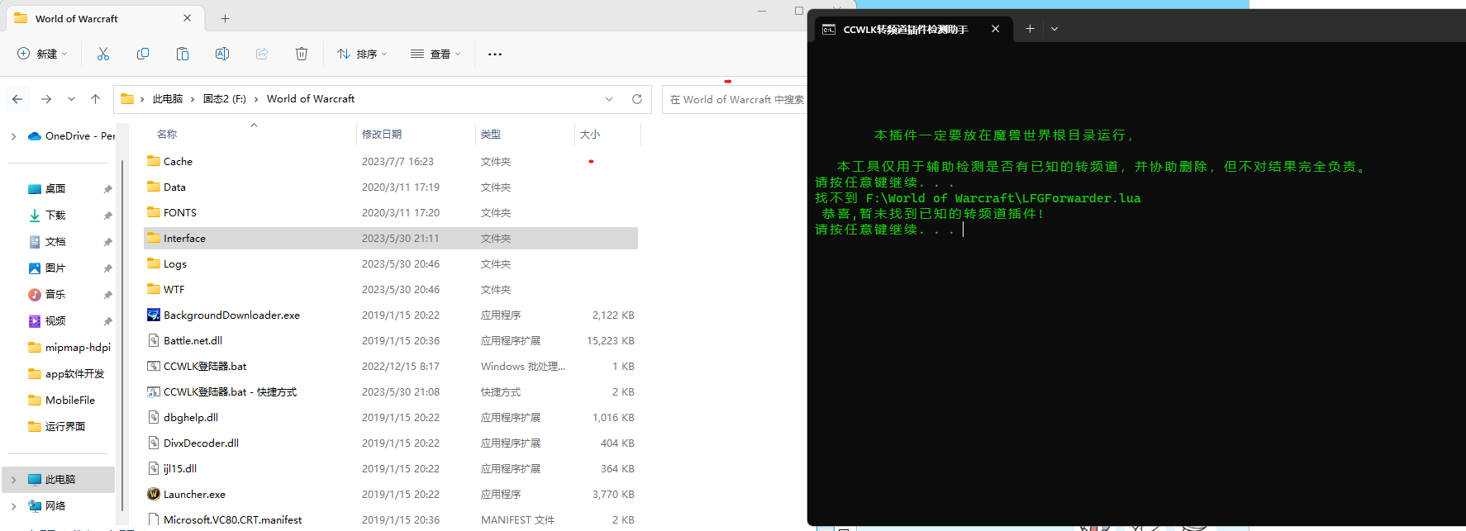1466x531 pixels.
Task: Open 图片 in the quick access list
Action: pyautogui.click(x=55, y=268)
